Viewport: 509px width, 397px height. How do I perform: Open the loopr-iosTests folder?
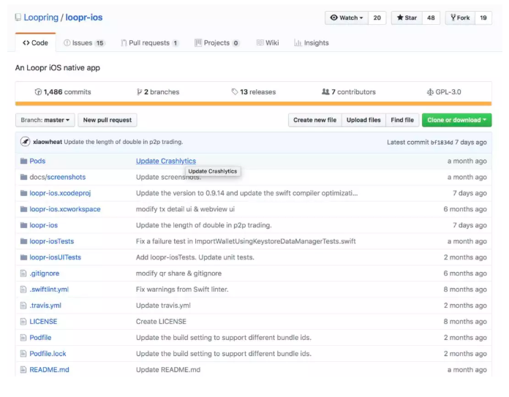52,241
